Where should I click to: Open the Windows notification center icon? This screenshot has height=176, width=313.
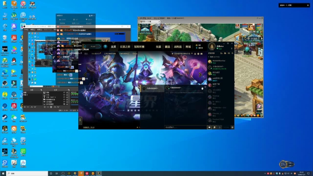click(308, 173)
